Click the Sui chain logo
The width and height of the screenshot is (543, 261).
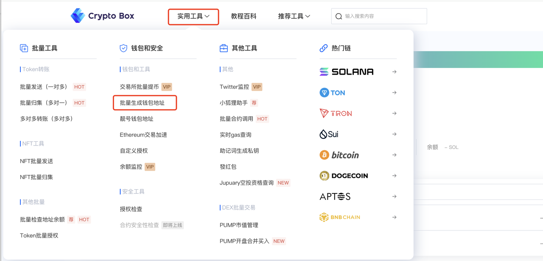[x=329, y=134]
